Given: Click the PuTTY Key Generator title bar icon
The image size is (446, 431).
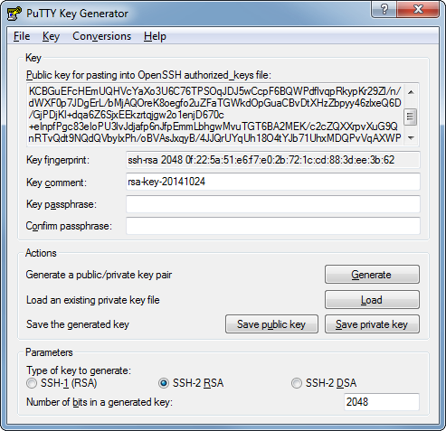Looking at the screenshot, I should (x=14, y=14).
